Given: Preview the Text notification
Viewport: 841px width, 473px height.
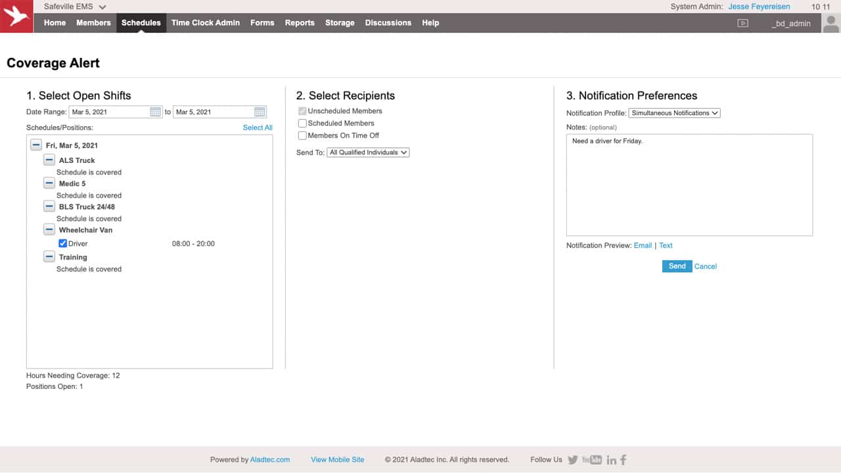Looking at the screenshot, I should 666,245.
